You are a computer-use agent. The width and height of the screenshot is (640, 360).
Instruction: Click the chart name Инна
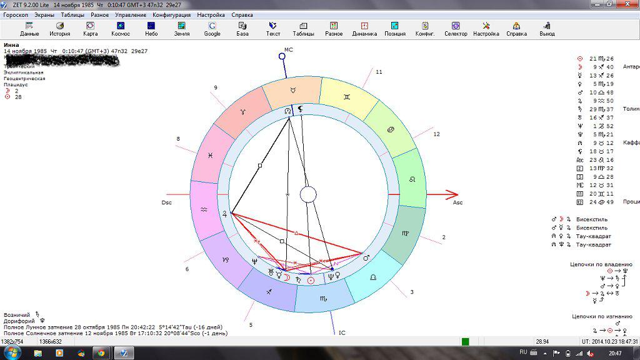[11, 45]
